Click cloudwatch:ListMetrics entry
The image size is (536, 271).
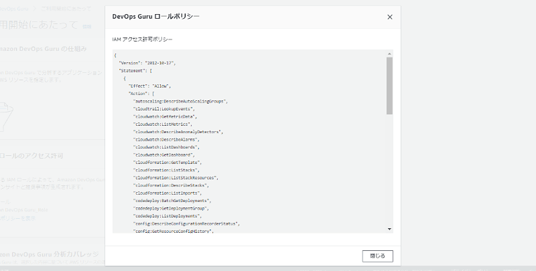tap(162, 124)
